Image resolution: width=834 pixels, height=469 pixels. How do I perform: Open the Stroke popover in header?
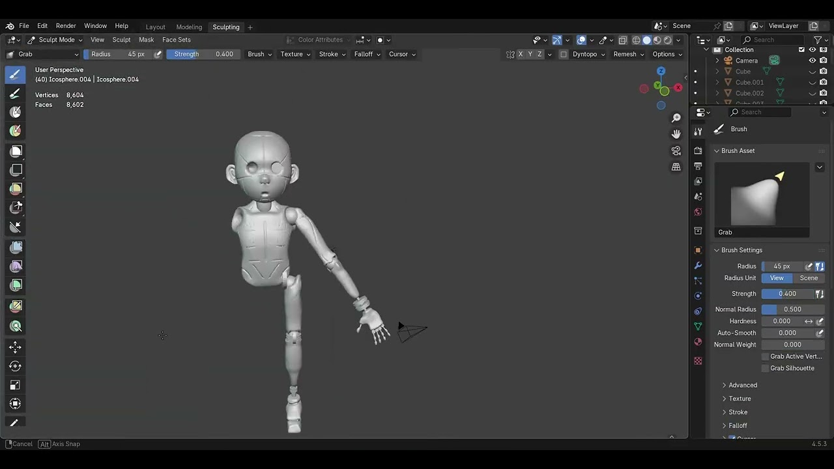332,54
